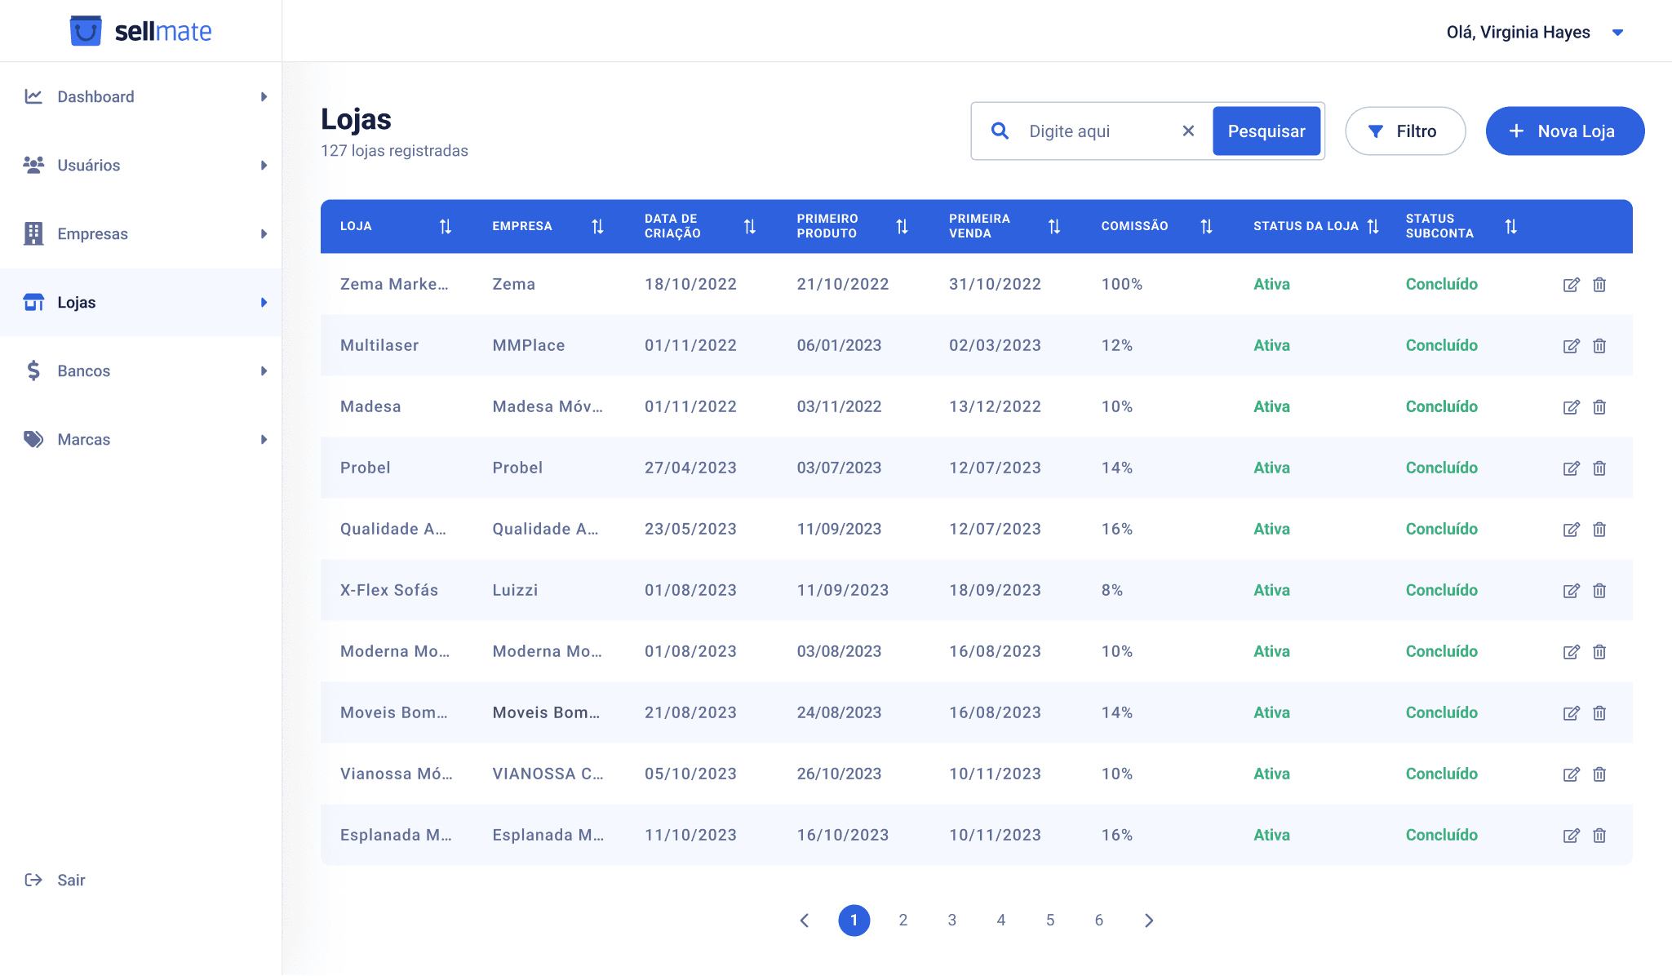Click the sellmate logo
The width and height of the screenshot is (1672, 976).
[140, 31]
